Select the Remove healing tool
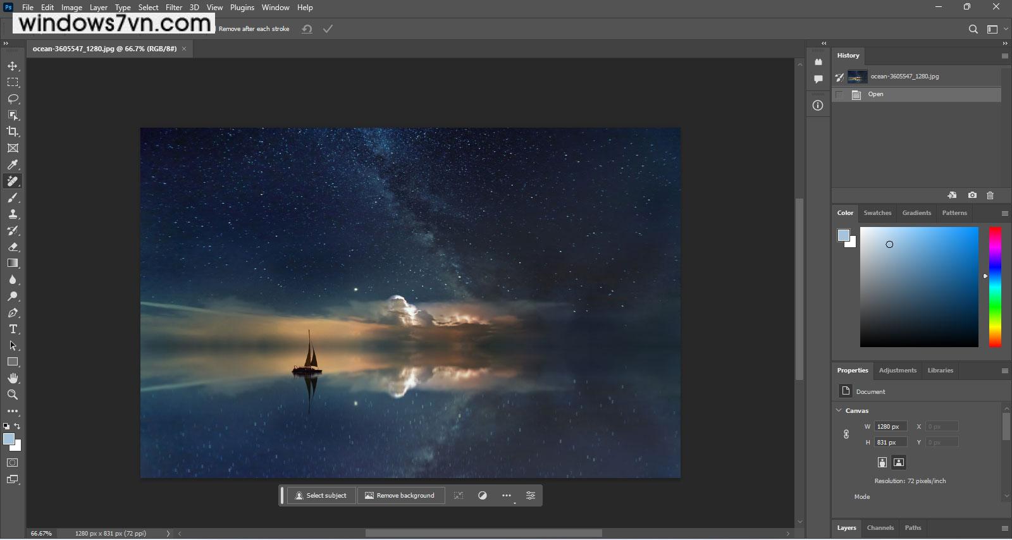Viewport: 1012px width, 540px height. coord(13,181)
